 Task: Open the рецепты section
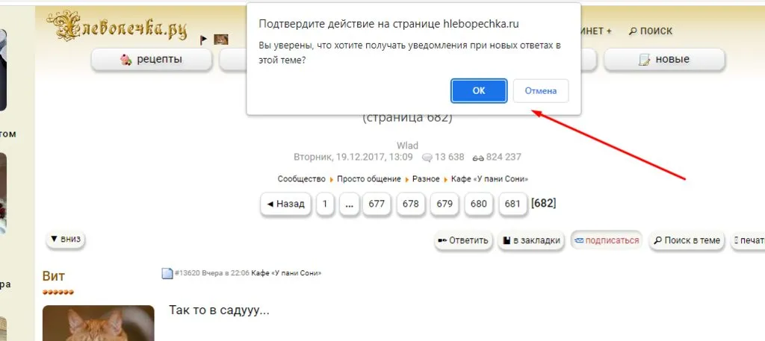point(152,60)
